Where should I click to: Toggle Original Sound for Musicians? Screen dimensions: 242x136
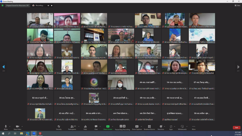point(17,5)
